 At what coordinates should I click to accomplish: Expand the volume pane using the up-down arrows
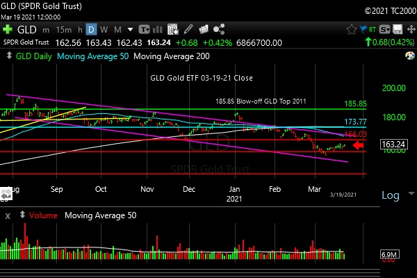click(409, 216)
